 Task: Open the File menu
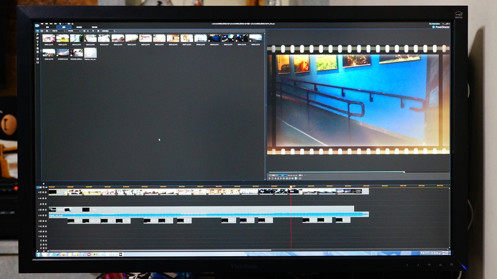(x=42, y=24)
